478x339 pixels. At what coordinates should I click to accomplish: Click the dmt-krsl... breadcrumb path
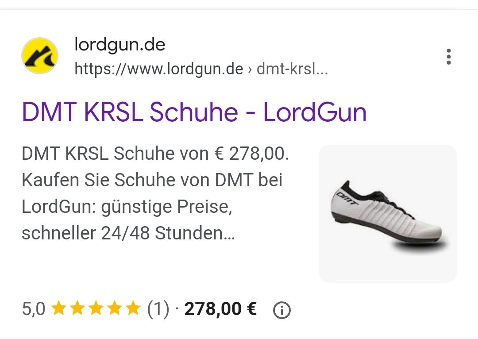point(293,69)
